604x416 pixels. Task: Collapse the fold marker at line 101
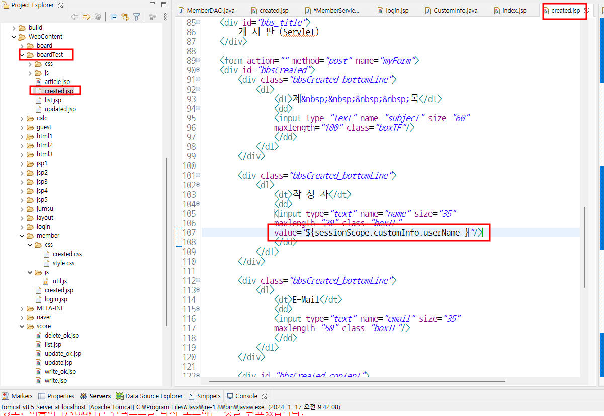click(198, 175)
